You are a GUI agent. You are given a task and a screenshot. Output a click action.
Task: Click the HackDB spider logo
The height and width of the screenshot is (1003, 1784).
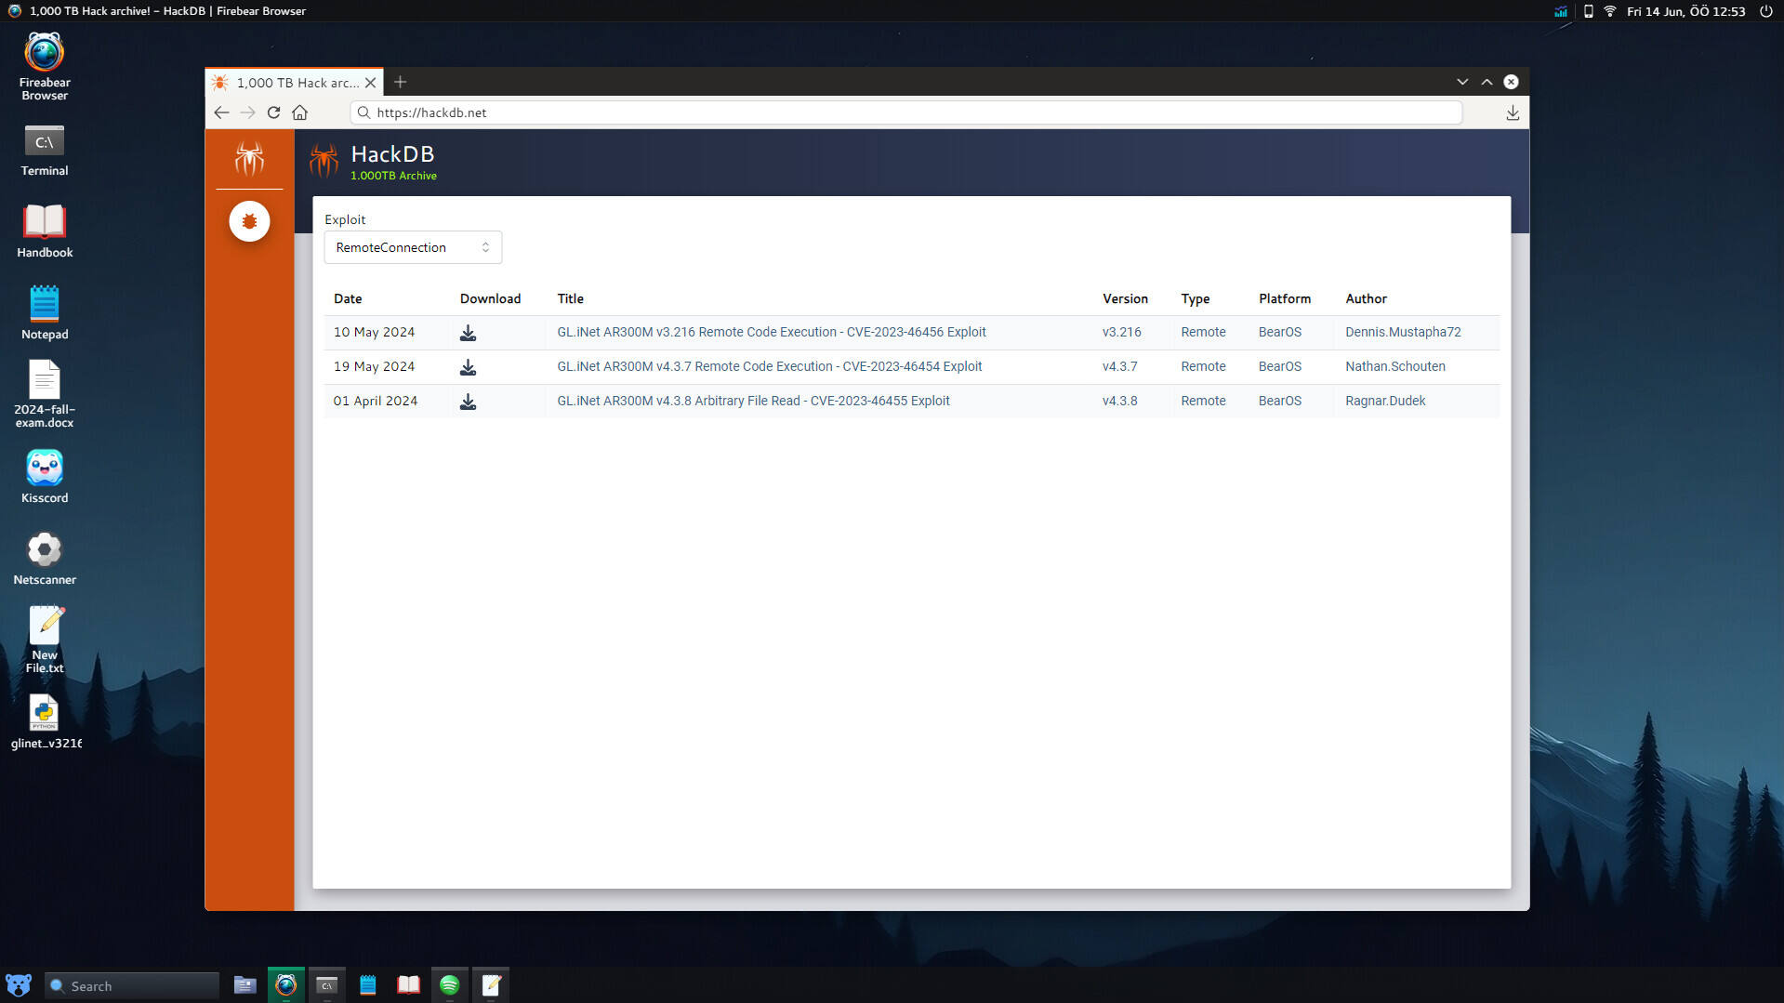[324, 160]
